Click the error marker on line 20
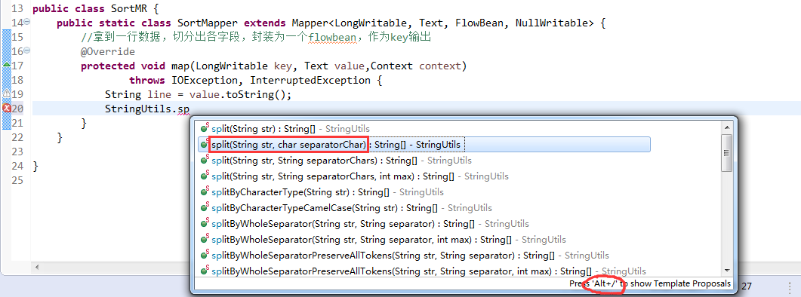 7,109
